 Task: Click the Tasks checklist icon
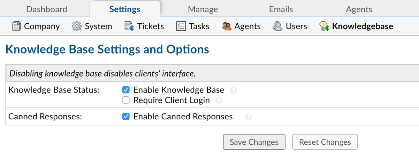[181, 26]
